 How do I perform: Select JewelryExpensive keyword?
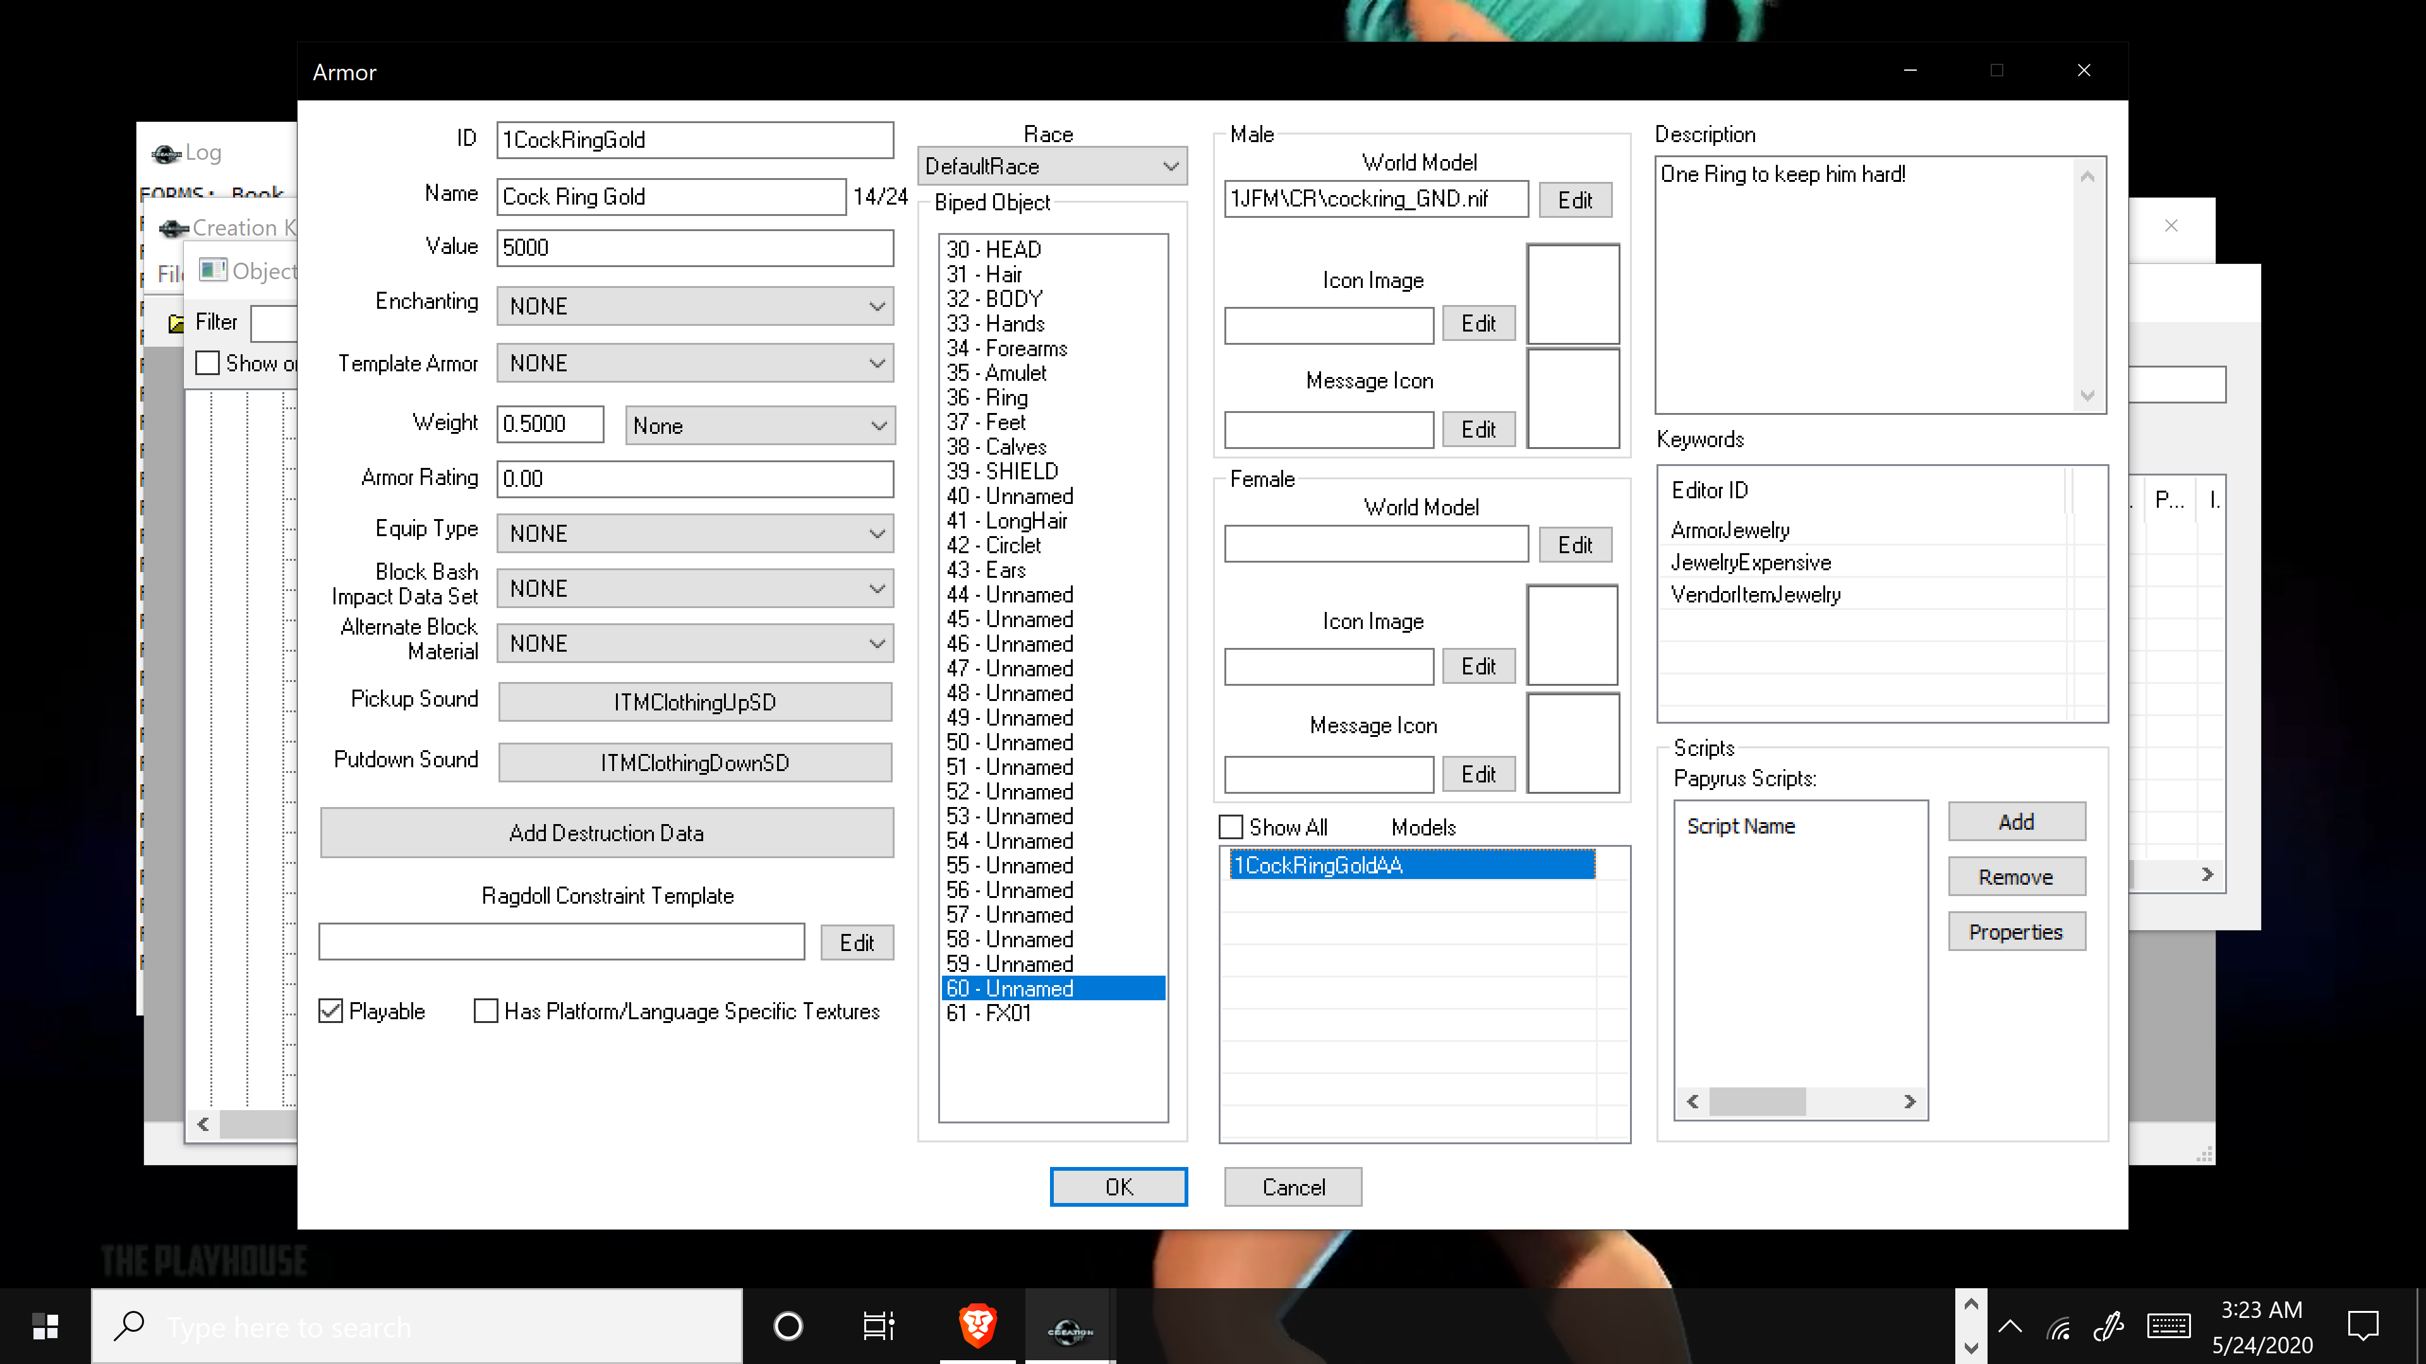click(1751, 562)
